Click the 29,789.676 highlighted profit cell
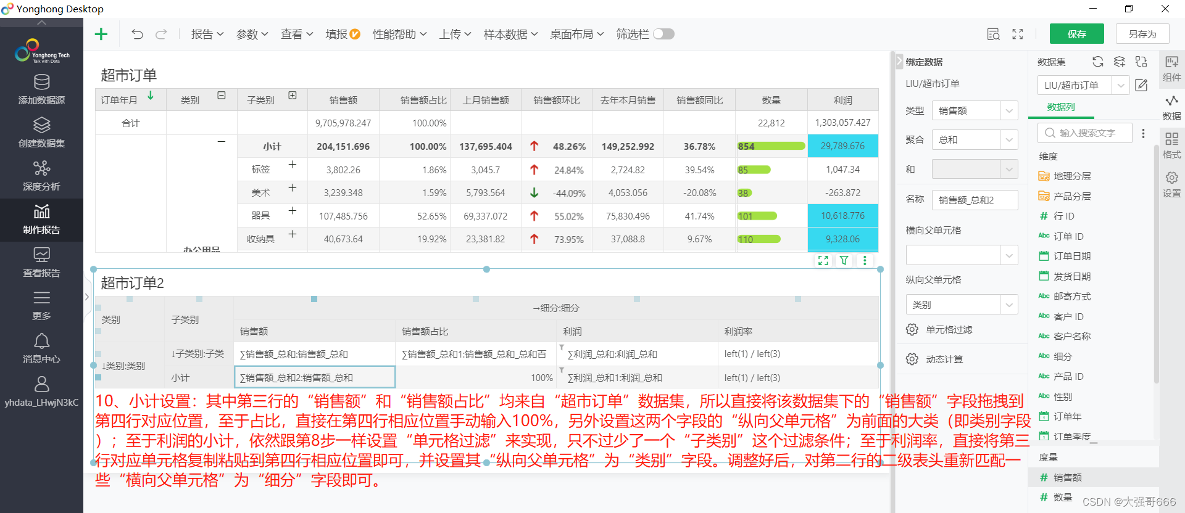Image resolution: width=1185 pixels, height=513 pixels. pos(842,146)
